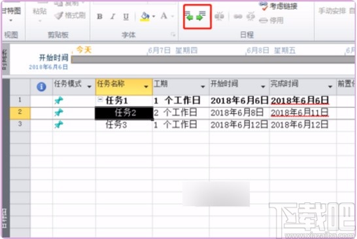Toggle Bold formatting
The height and width of the screenshot is (239, 357).
point(99,16)
